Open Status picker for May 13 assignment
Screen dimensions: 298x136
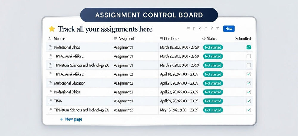pyautogui.click(x=213, y=110)
